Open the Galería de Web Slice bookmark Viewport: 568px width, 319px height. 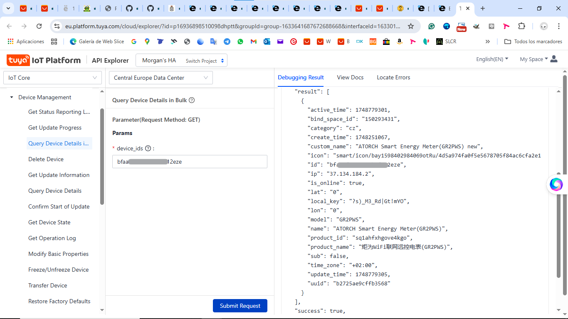pos(97,42)
